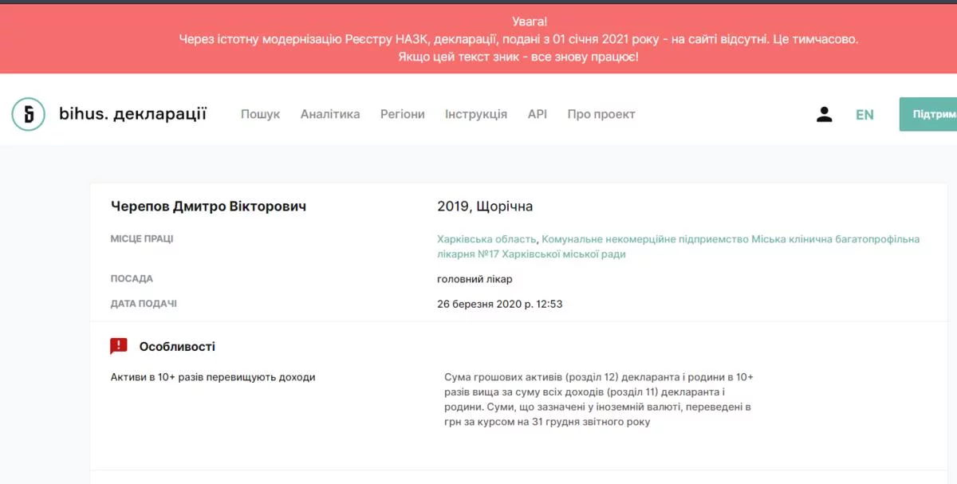Open the user profile icon
Screen dimensions: 957x484
(x=824, y=114)
